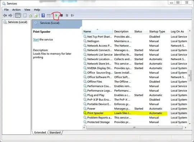194x142 pixels.
Task: Click the horizontal scrollbar left arrow
Action: (x=84, y=127)
